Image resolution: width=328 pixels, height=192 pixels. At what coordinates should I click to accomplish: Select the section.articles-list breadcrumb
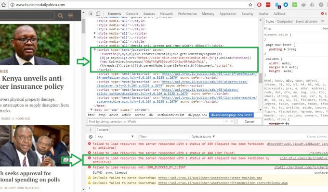click(171, 115)
